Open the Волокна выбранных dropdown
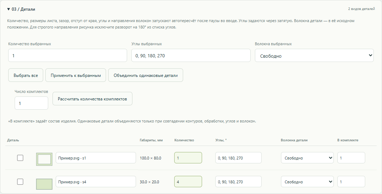Screen dimensions: 382x194 tap(314, 56)
